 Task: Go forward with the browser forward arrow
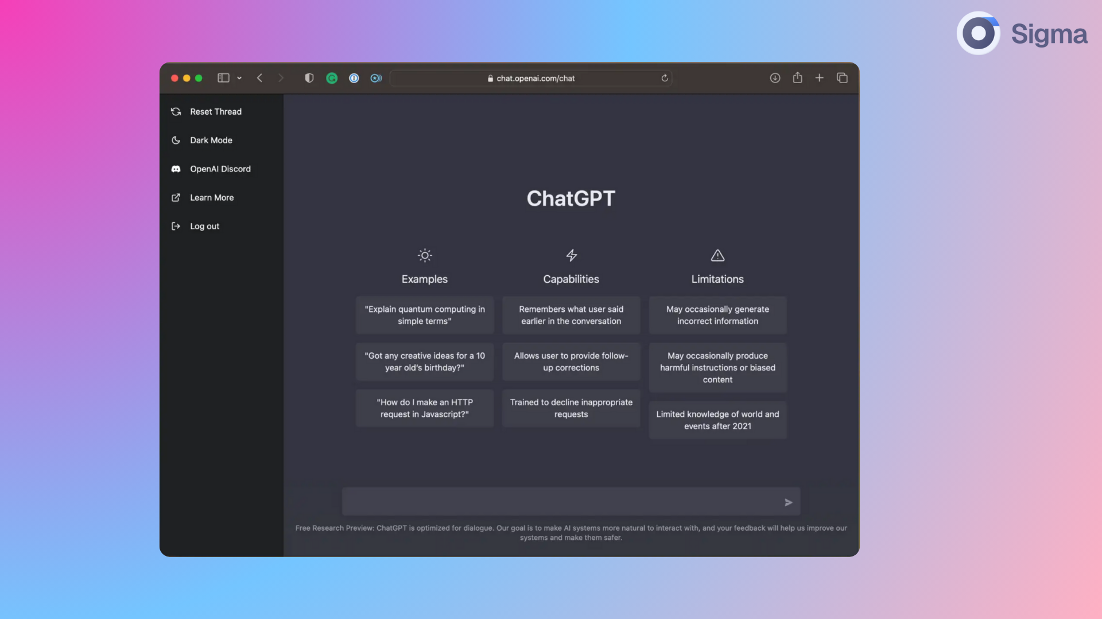(281, 78)
